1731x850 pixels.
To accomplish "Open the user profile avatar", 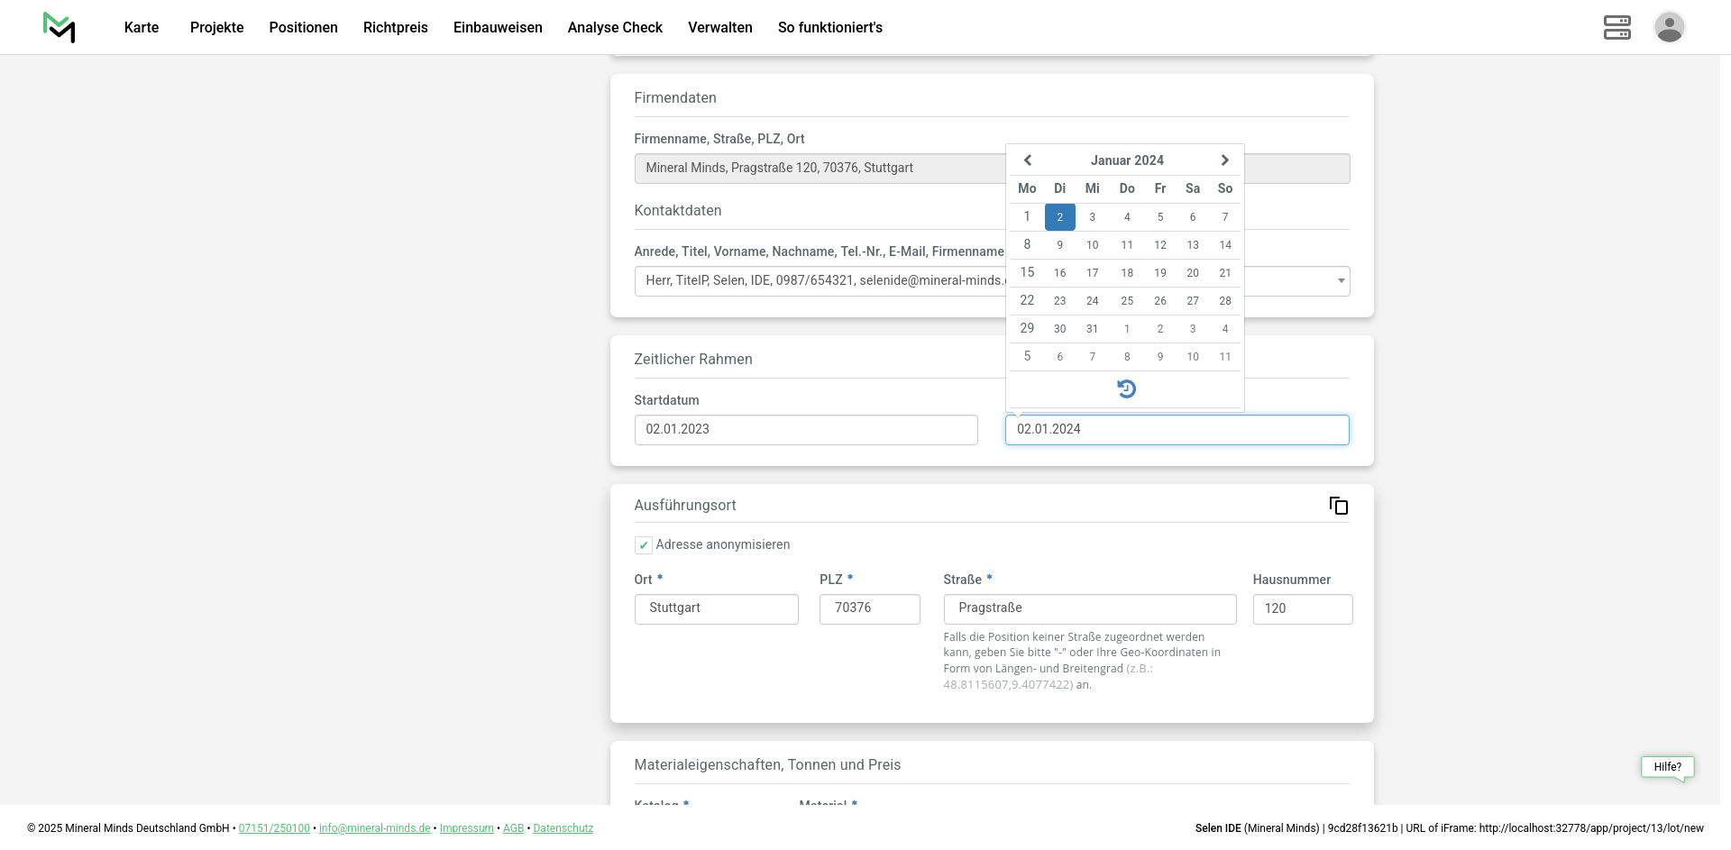I will [1669, 27].
